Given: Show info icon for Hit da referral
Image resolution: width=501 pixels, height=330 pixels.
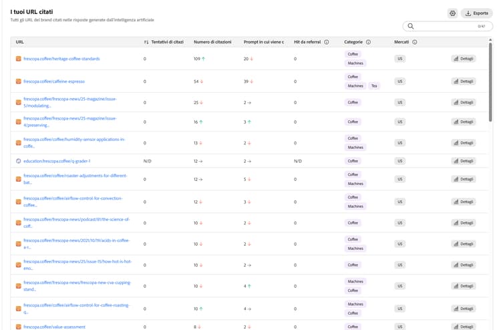Looking at the screenshot, I should coord(327,42).
